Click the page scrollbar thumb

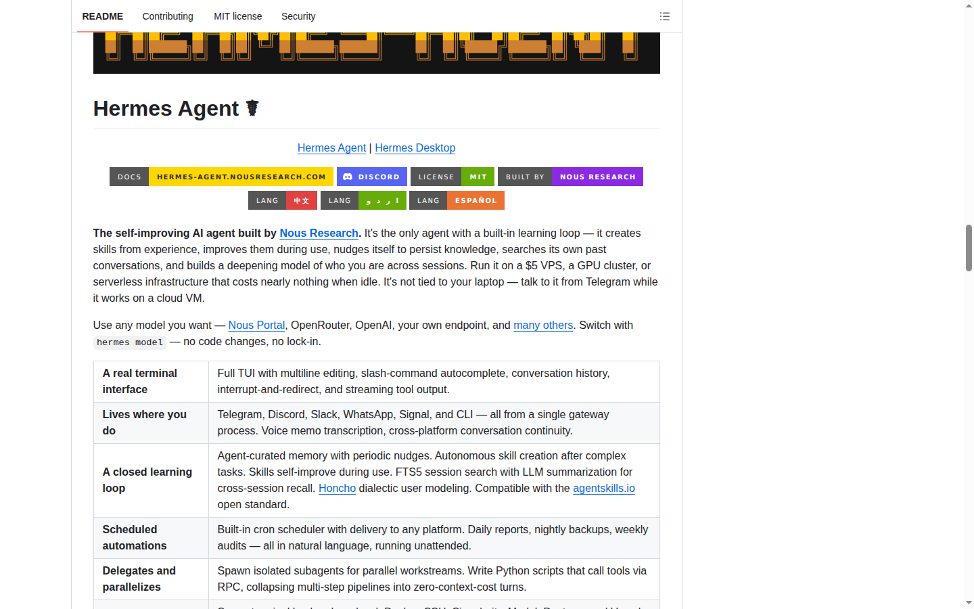click(x=969, y=248)
